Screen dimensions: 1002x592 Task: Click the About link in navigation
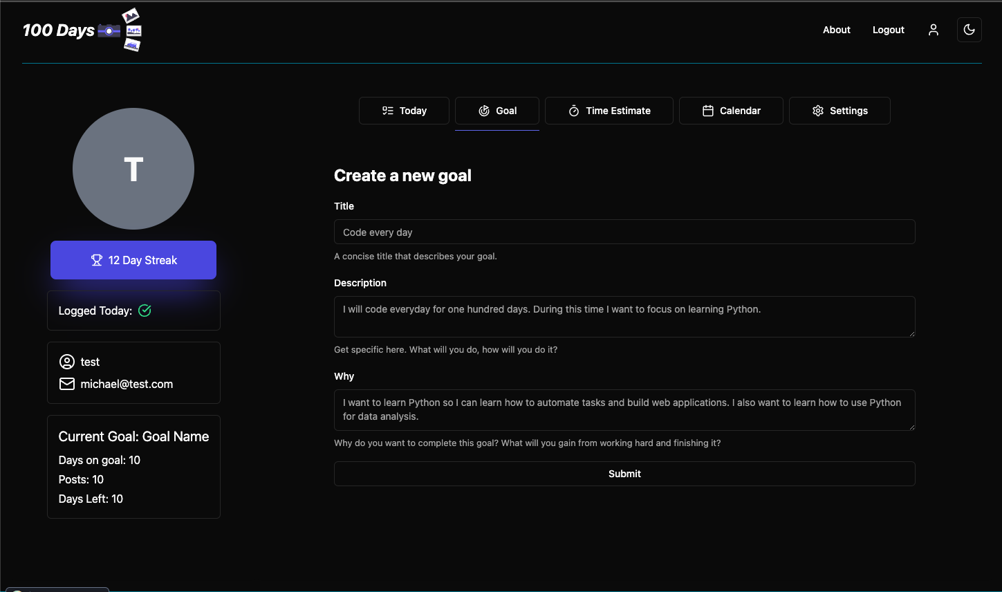pyautogui.click(x=836, y=30)
